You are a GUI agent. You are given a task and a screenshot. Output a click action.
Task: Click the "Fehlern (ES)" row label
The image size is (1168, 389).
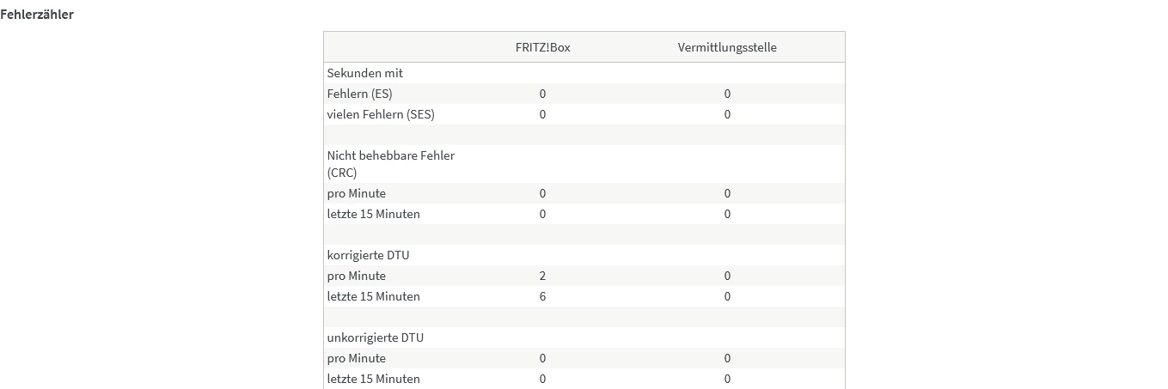tap(359, 94)
